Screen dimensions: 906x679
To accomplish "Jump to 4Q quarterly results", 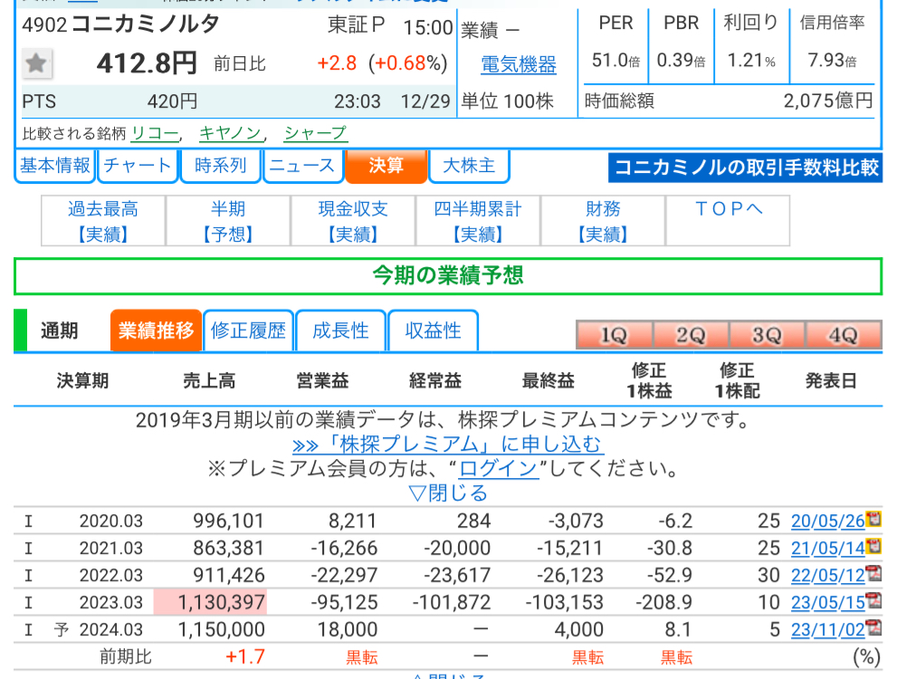I will (x=844, y=335).
